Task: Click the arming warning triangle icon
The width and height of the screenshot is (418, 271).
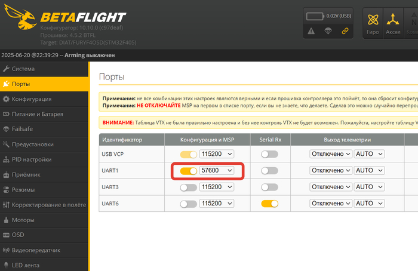Action: [311, 31]
